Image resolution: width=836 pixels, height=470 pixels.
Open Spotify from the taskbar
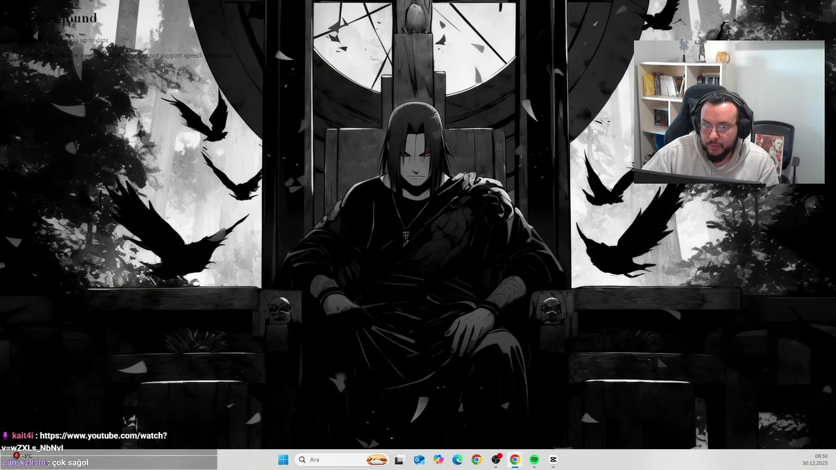click(534, 460)
